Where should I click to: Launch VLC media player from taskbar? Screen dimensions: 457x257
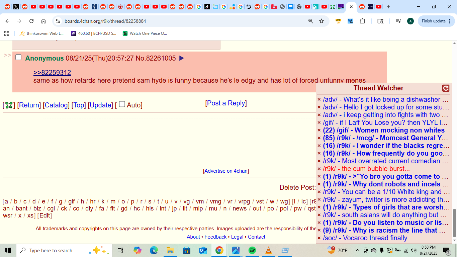pyautogui.click(x=268, y=250)
